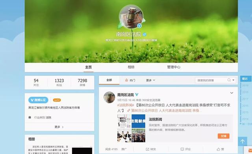Click the comment bubble icon
Screen dimensions: 252x154
182,149
